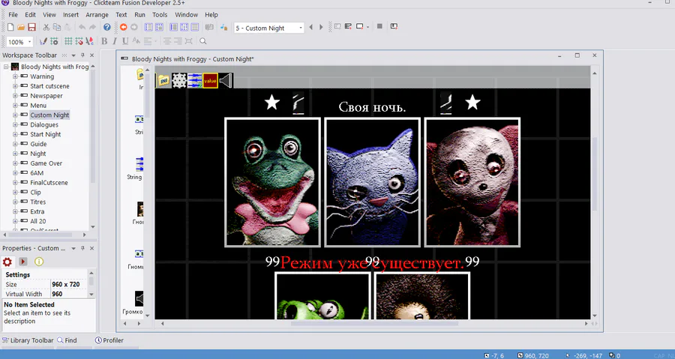Click the Build and run icon
The width and height of the screenshot is (675, 359).
(394, 26)
